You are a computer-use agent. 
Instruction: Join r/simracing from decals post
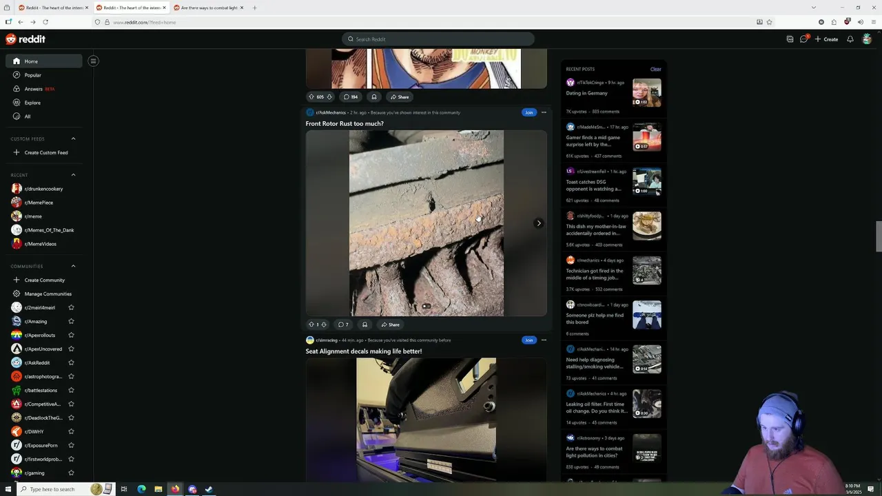click(529, 340)
